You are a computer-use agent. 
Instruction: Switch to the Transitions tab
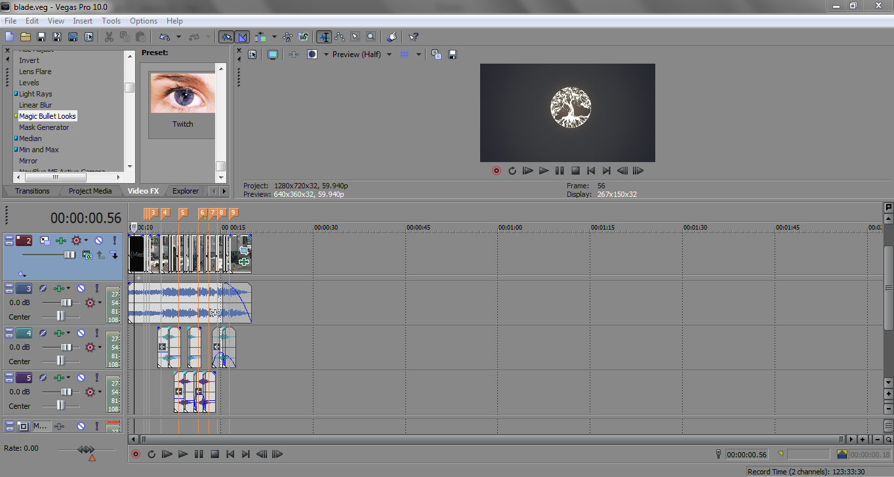[x=33, y=191]
